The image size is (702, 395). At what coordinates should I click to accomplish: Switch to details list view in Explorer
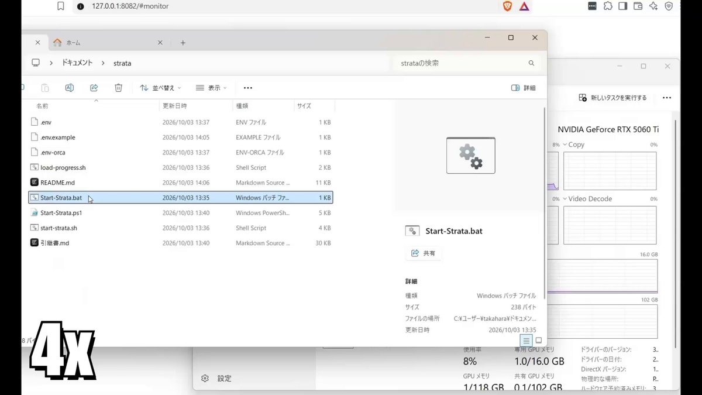pyautogui.click(x=526, y=340)
